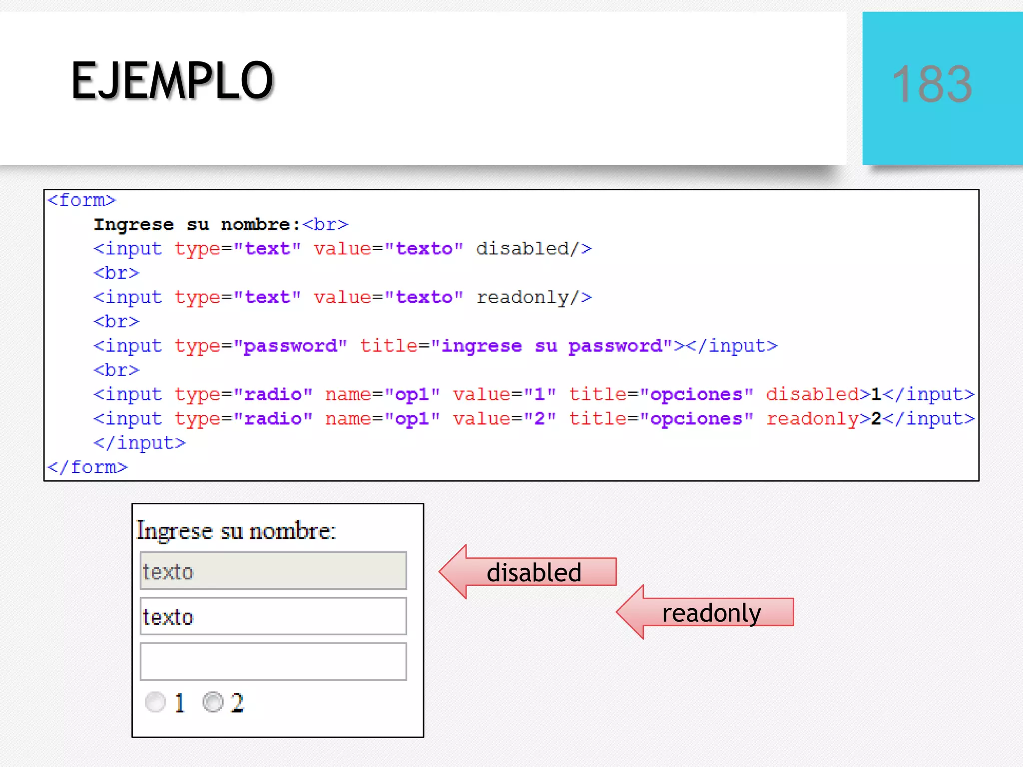Click the lone '</input>' code line
Viewport: 1023px width, 767px height.
(139, 443)
